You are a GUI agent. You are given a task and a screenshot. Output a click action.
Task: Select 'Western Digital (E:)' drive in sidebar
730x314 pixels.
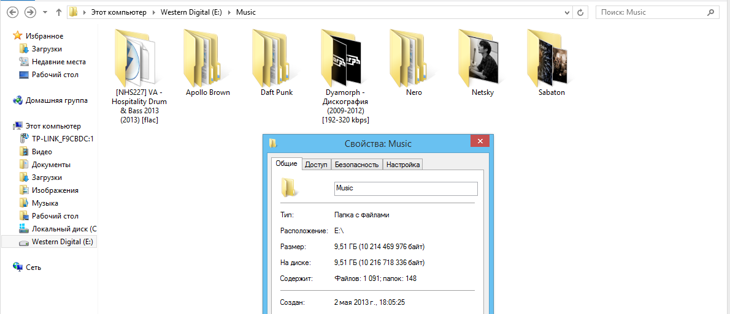(x=49, y=242)
